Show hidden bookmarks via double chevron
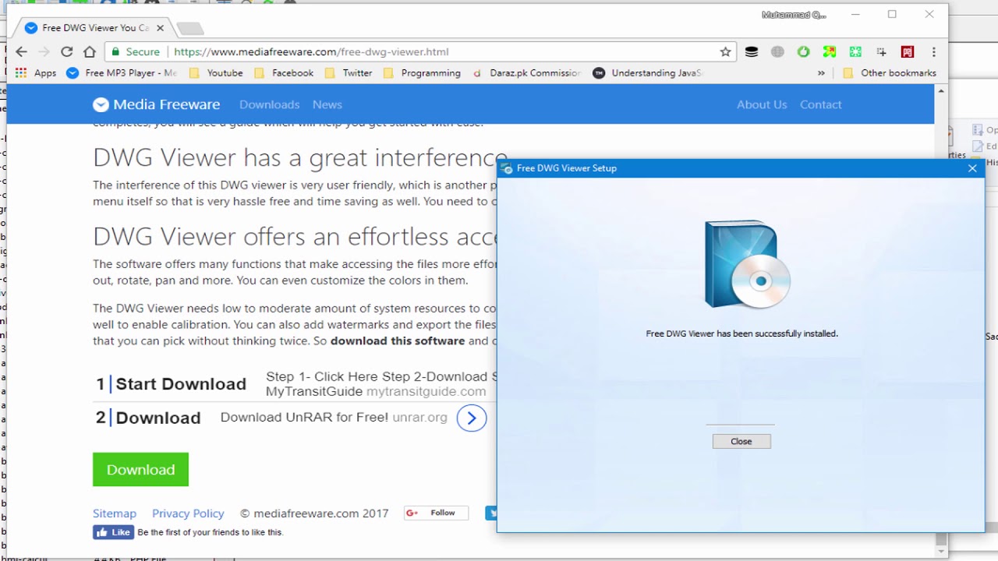 click(821, 72)
